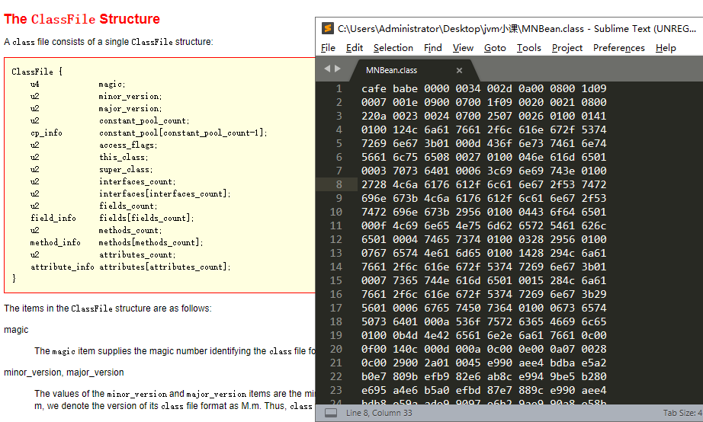The width and height of the screenshot is (703, 422).
Task: Toggle the side bar icon in status bar
Action: [330, 413]
